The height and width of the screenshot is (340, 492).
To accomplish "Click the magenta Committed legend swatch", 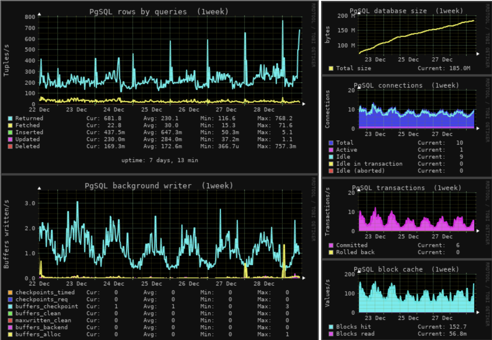I will tap(331, 245).
